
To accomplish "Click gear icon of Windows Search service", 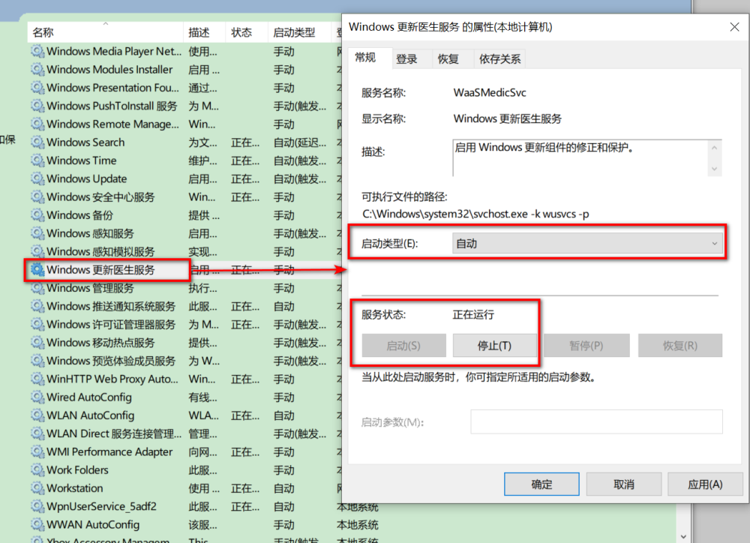I will (37, 142).
